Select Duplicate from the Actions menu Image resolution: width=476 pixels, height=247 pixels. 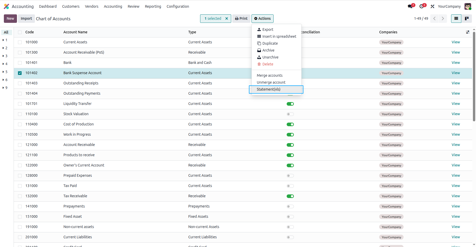(276, 43)
